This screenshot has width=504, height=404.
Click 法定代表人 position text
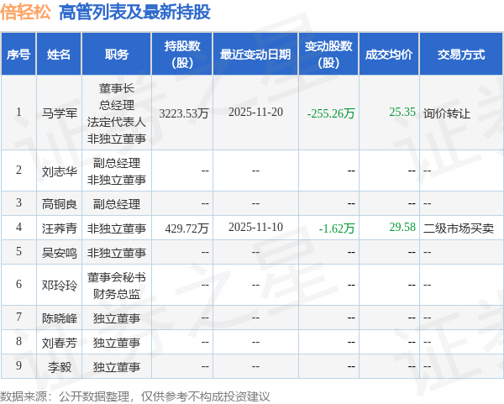(x=117, y=122)
